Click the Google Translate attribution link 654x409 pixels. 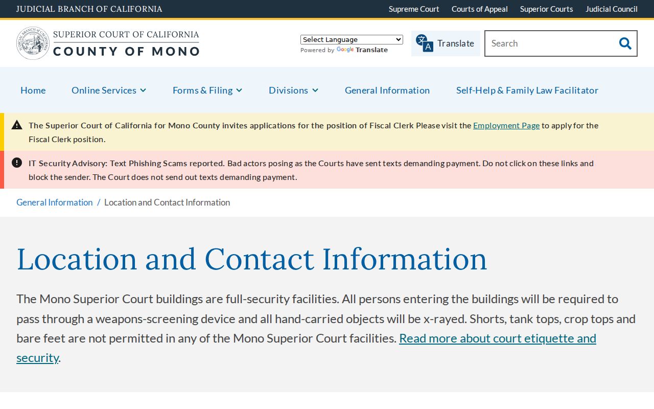pos(362,50)
